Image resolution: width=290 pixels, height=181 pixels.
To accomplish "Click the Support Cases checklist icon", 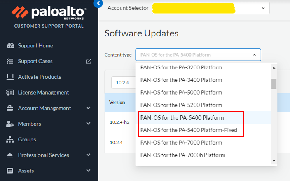I will [x=10, y=61].
